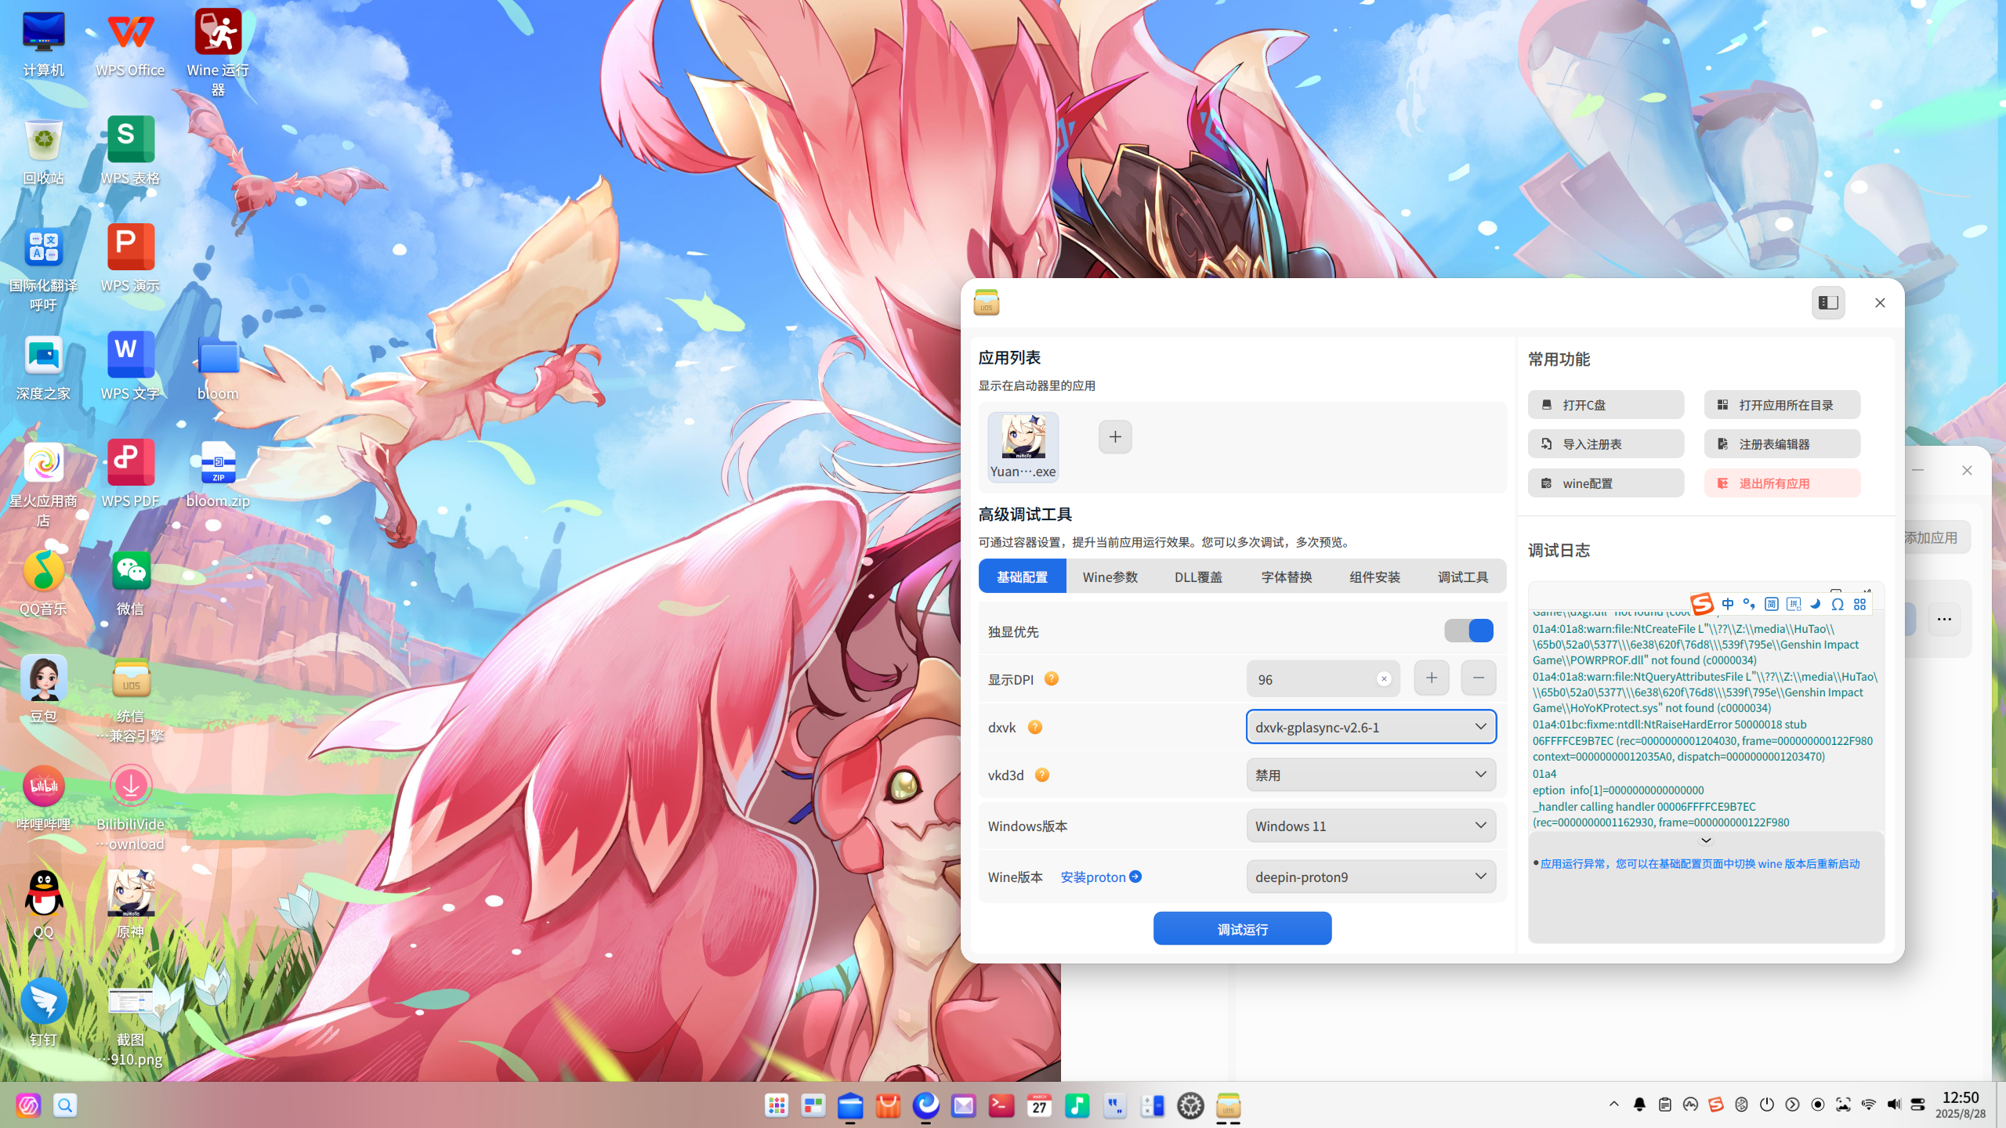Image resolution: width=2006 pixels, height=1128 pixels.
Task: Open the vkd3d dropdown showing 禁用
Action: coord(1371,775)
